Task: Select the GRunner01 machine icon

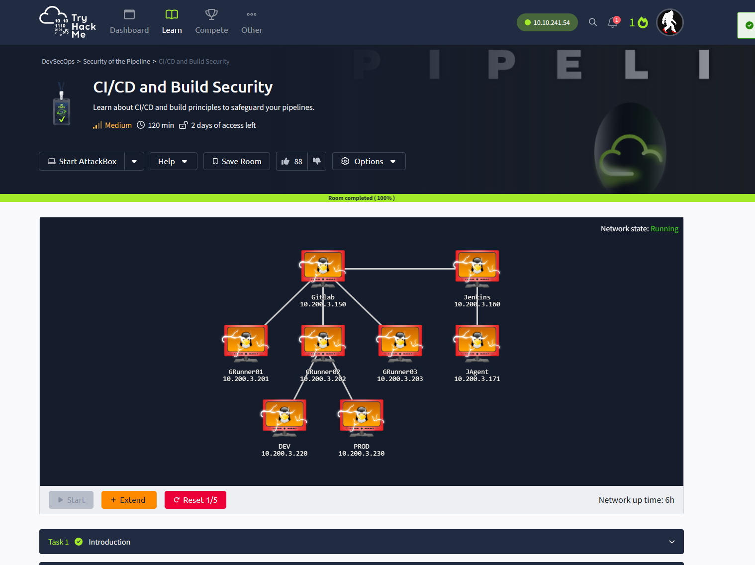Action: pos(246,344)
